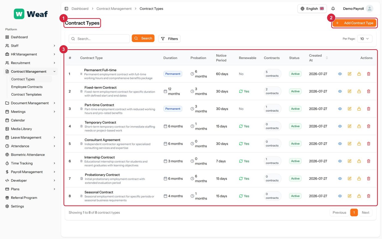
Task: Go to the Previous page
Action: 339,213
